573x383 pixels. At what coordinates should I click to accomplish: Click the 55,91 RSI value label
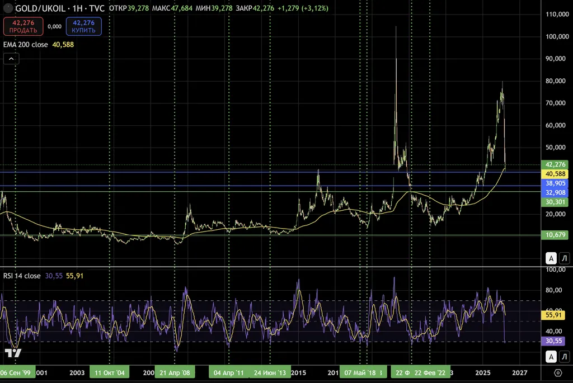coord(557,315)
